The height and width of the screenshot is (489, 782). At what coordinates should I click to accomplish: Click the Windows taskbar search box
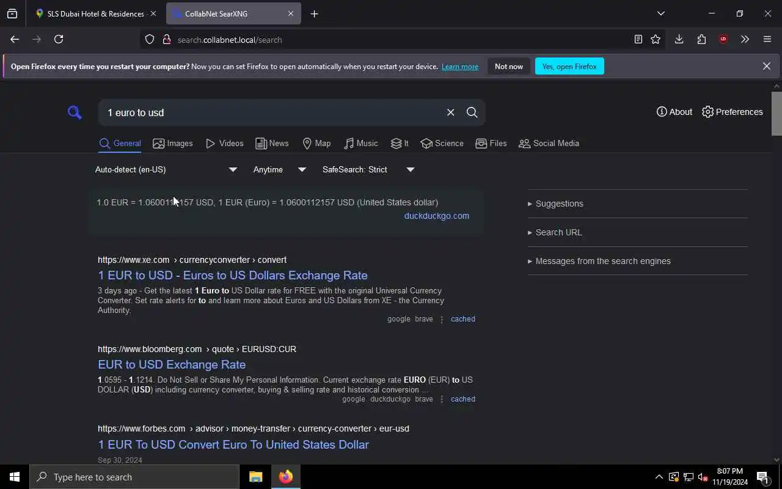(x=134, y=477)
